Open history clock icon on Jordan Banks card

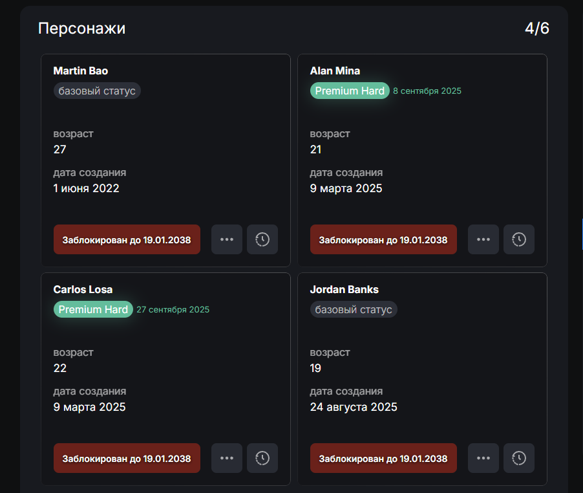tap(518, 458)
